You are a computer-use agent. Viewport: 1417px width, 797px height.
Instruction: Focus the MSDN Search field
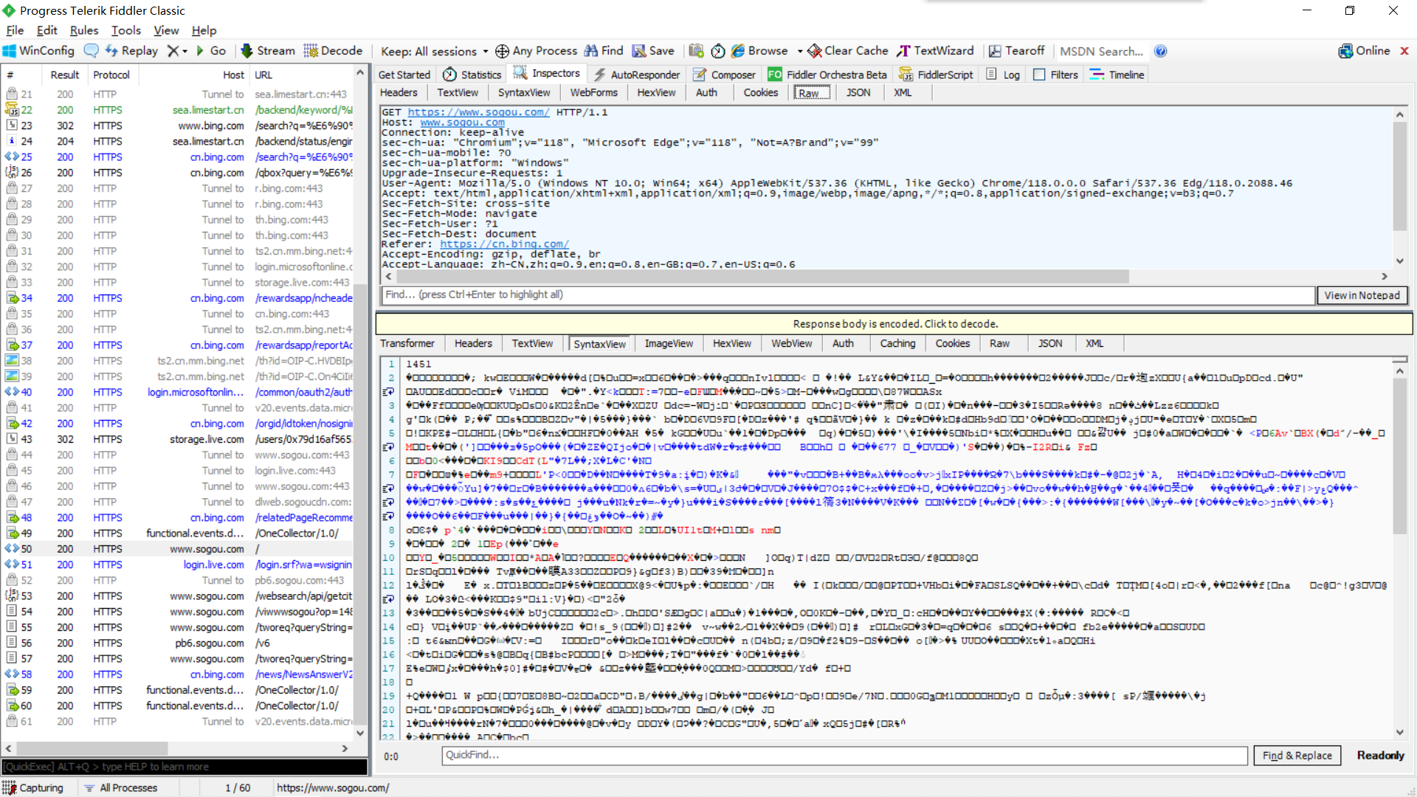(1102, 51)
